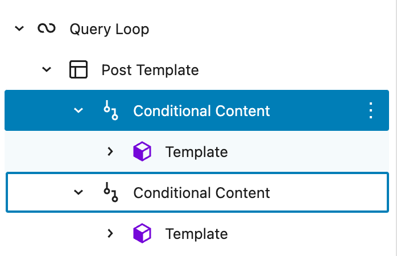Collapse the outlined Conditional Content block

click(78, 192)
